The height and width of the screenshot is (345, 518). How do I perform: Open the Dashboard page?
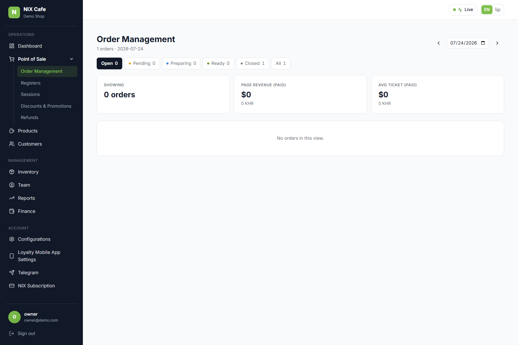pyautogui.click(x=41, y=46)
